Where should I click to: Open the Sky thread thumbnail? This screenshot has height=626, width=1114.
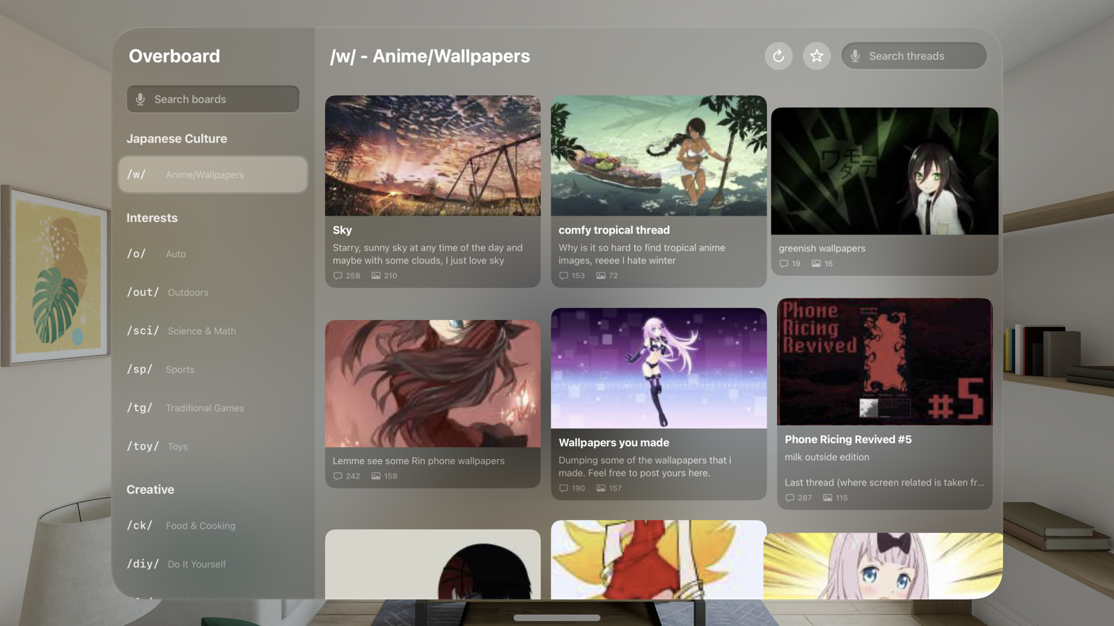pyautogui.click(x=432, y=156)
